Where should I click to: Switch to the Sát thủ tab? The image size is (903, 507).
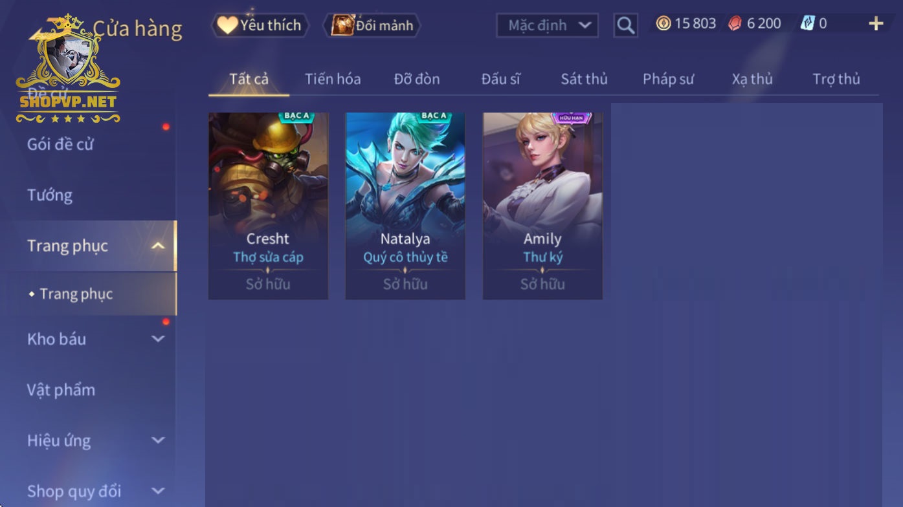point(584,79)
